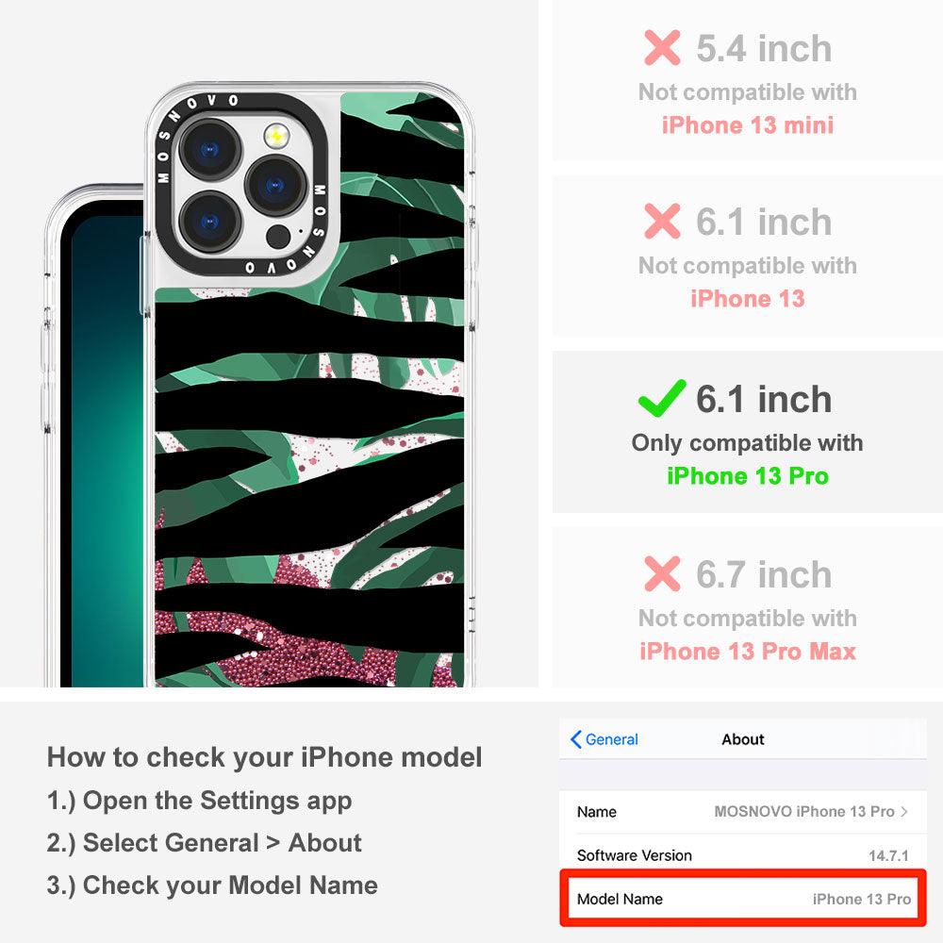Click the zebra leaf phone case image
Viewport: 943px width, 943px height.
[x=309, y=385]
